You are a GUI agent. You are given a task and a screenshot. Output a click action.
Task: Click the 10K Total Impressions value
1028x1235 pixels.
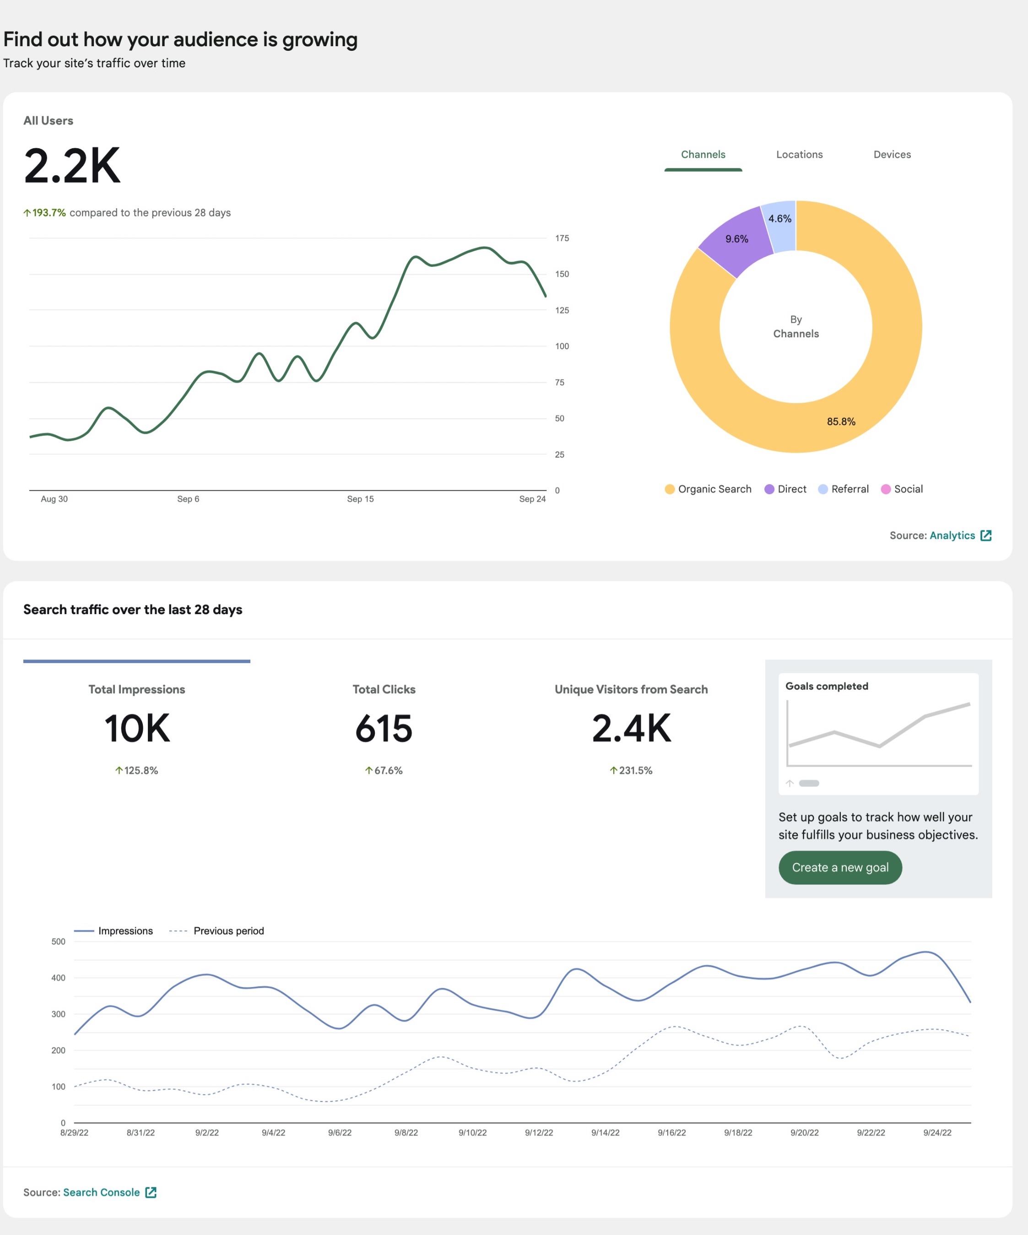[137, 728]
